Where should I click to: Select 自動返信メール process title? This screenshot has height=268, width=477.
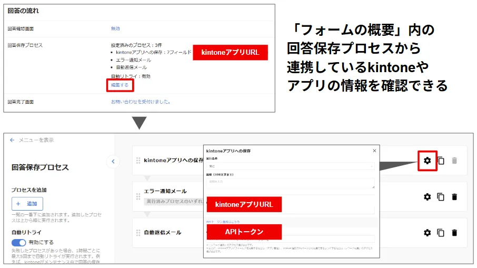163,232
